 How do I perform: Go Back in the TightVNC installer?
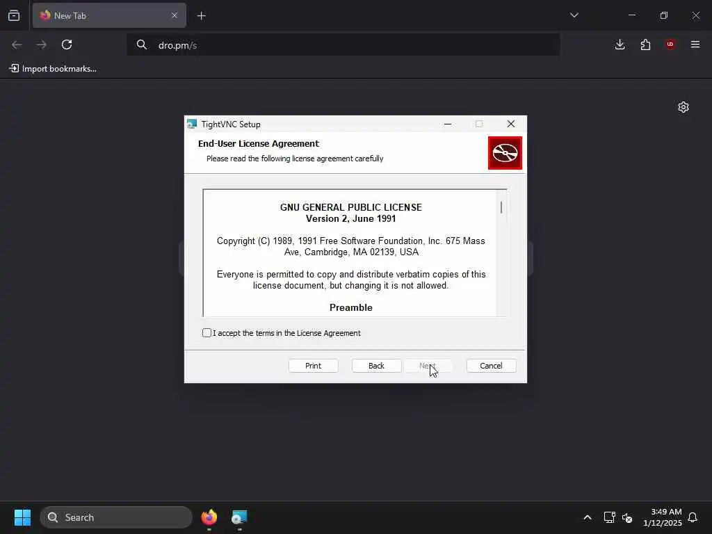click(376, 366)
